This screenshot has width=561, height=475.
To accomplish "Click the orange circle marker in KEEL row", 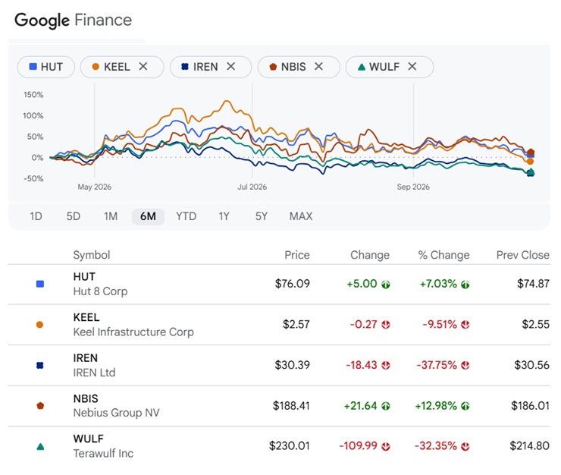I will pyautogui.click(x=39, y=325).
